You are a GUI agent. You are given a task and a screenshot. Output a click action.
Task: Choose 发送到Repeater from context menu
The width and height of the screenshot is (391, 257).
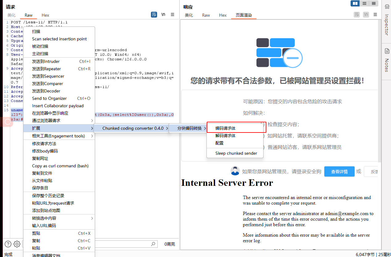click(47, 69)
